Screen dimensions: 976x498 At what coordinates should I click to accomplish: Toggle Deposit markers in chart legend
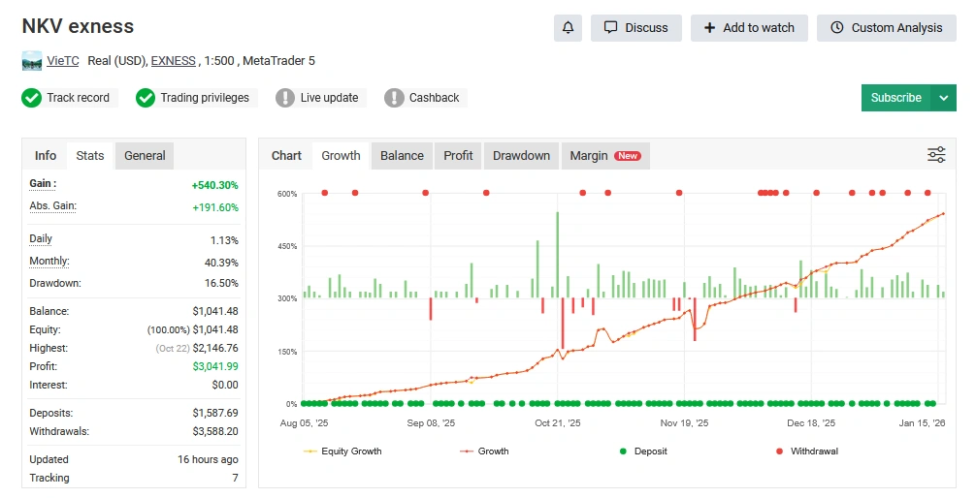point(642,451)
